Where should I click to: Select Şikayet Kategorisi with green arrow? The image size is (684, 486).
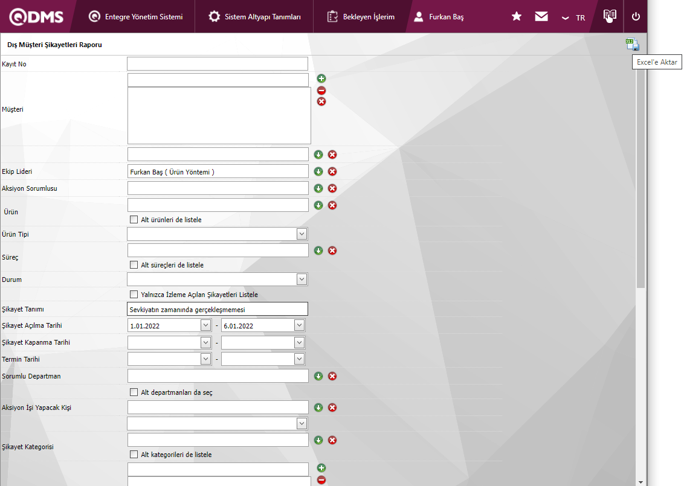point(318,440)
